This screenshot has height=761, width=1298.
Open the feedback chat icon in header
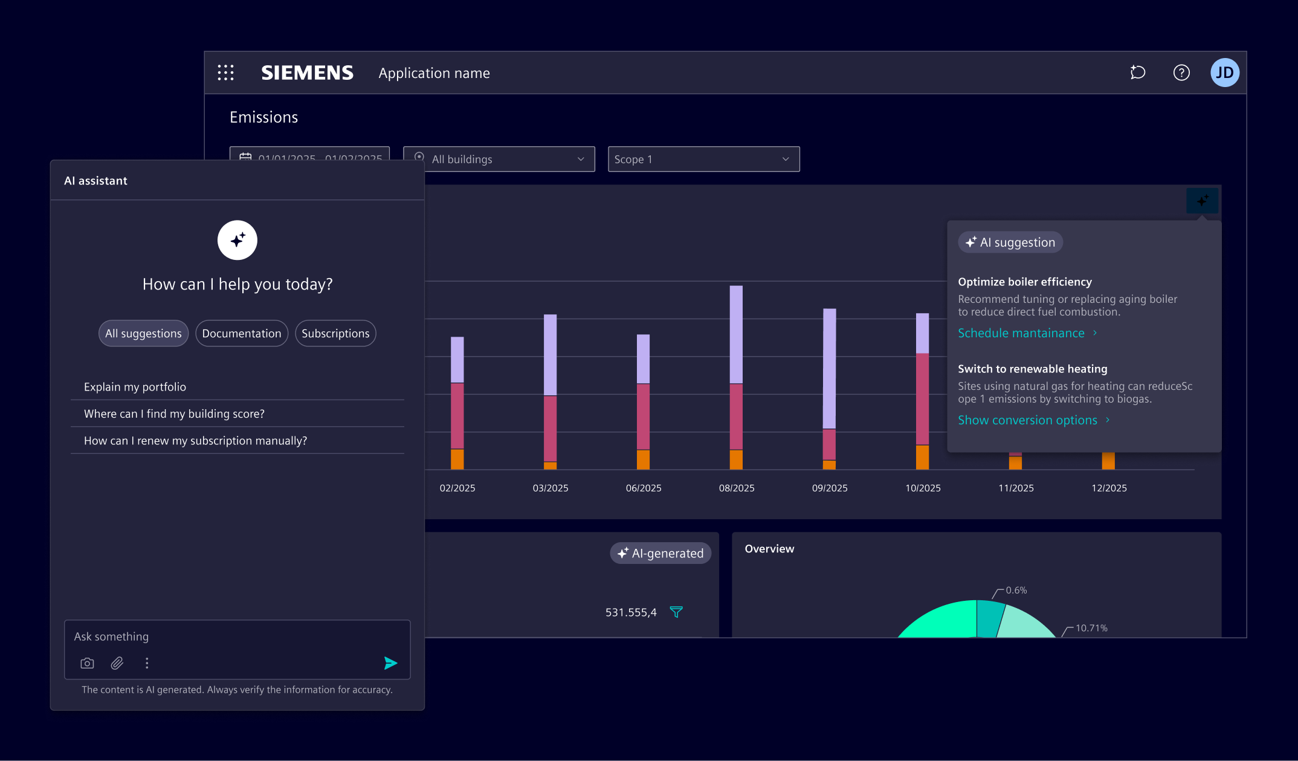(x=1138, y=73)
